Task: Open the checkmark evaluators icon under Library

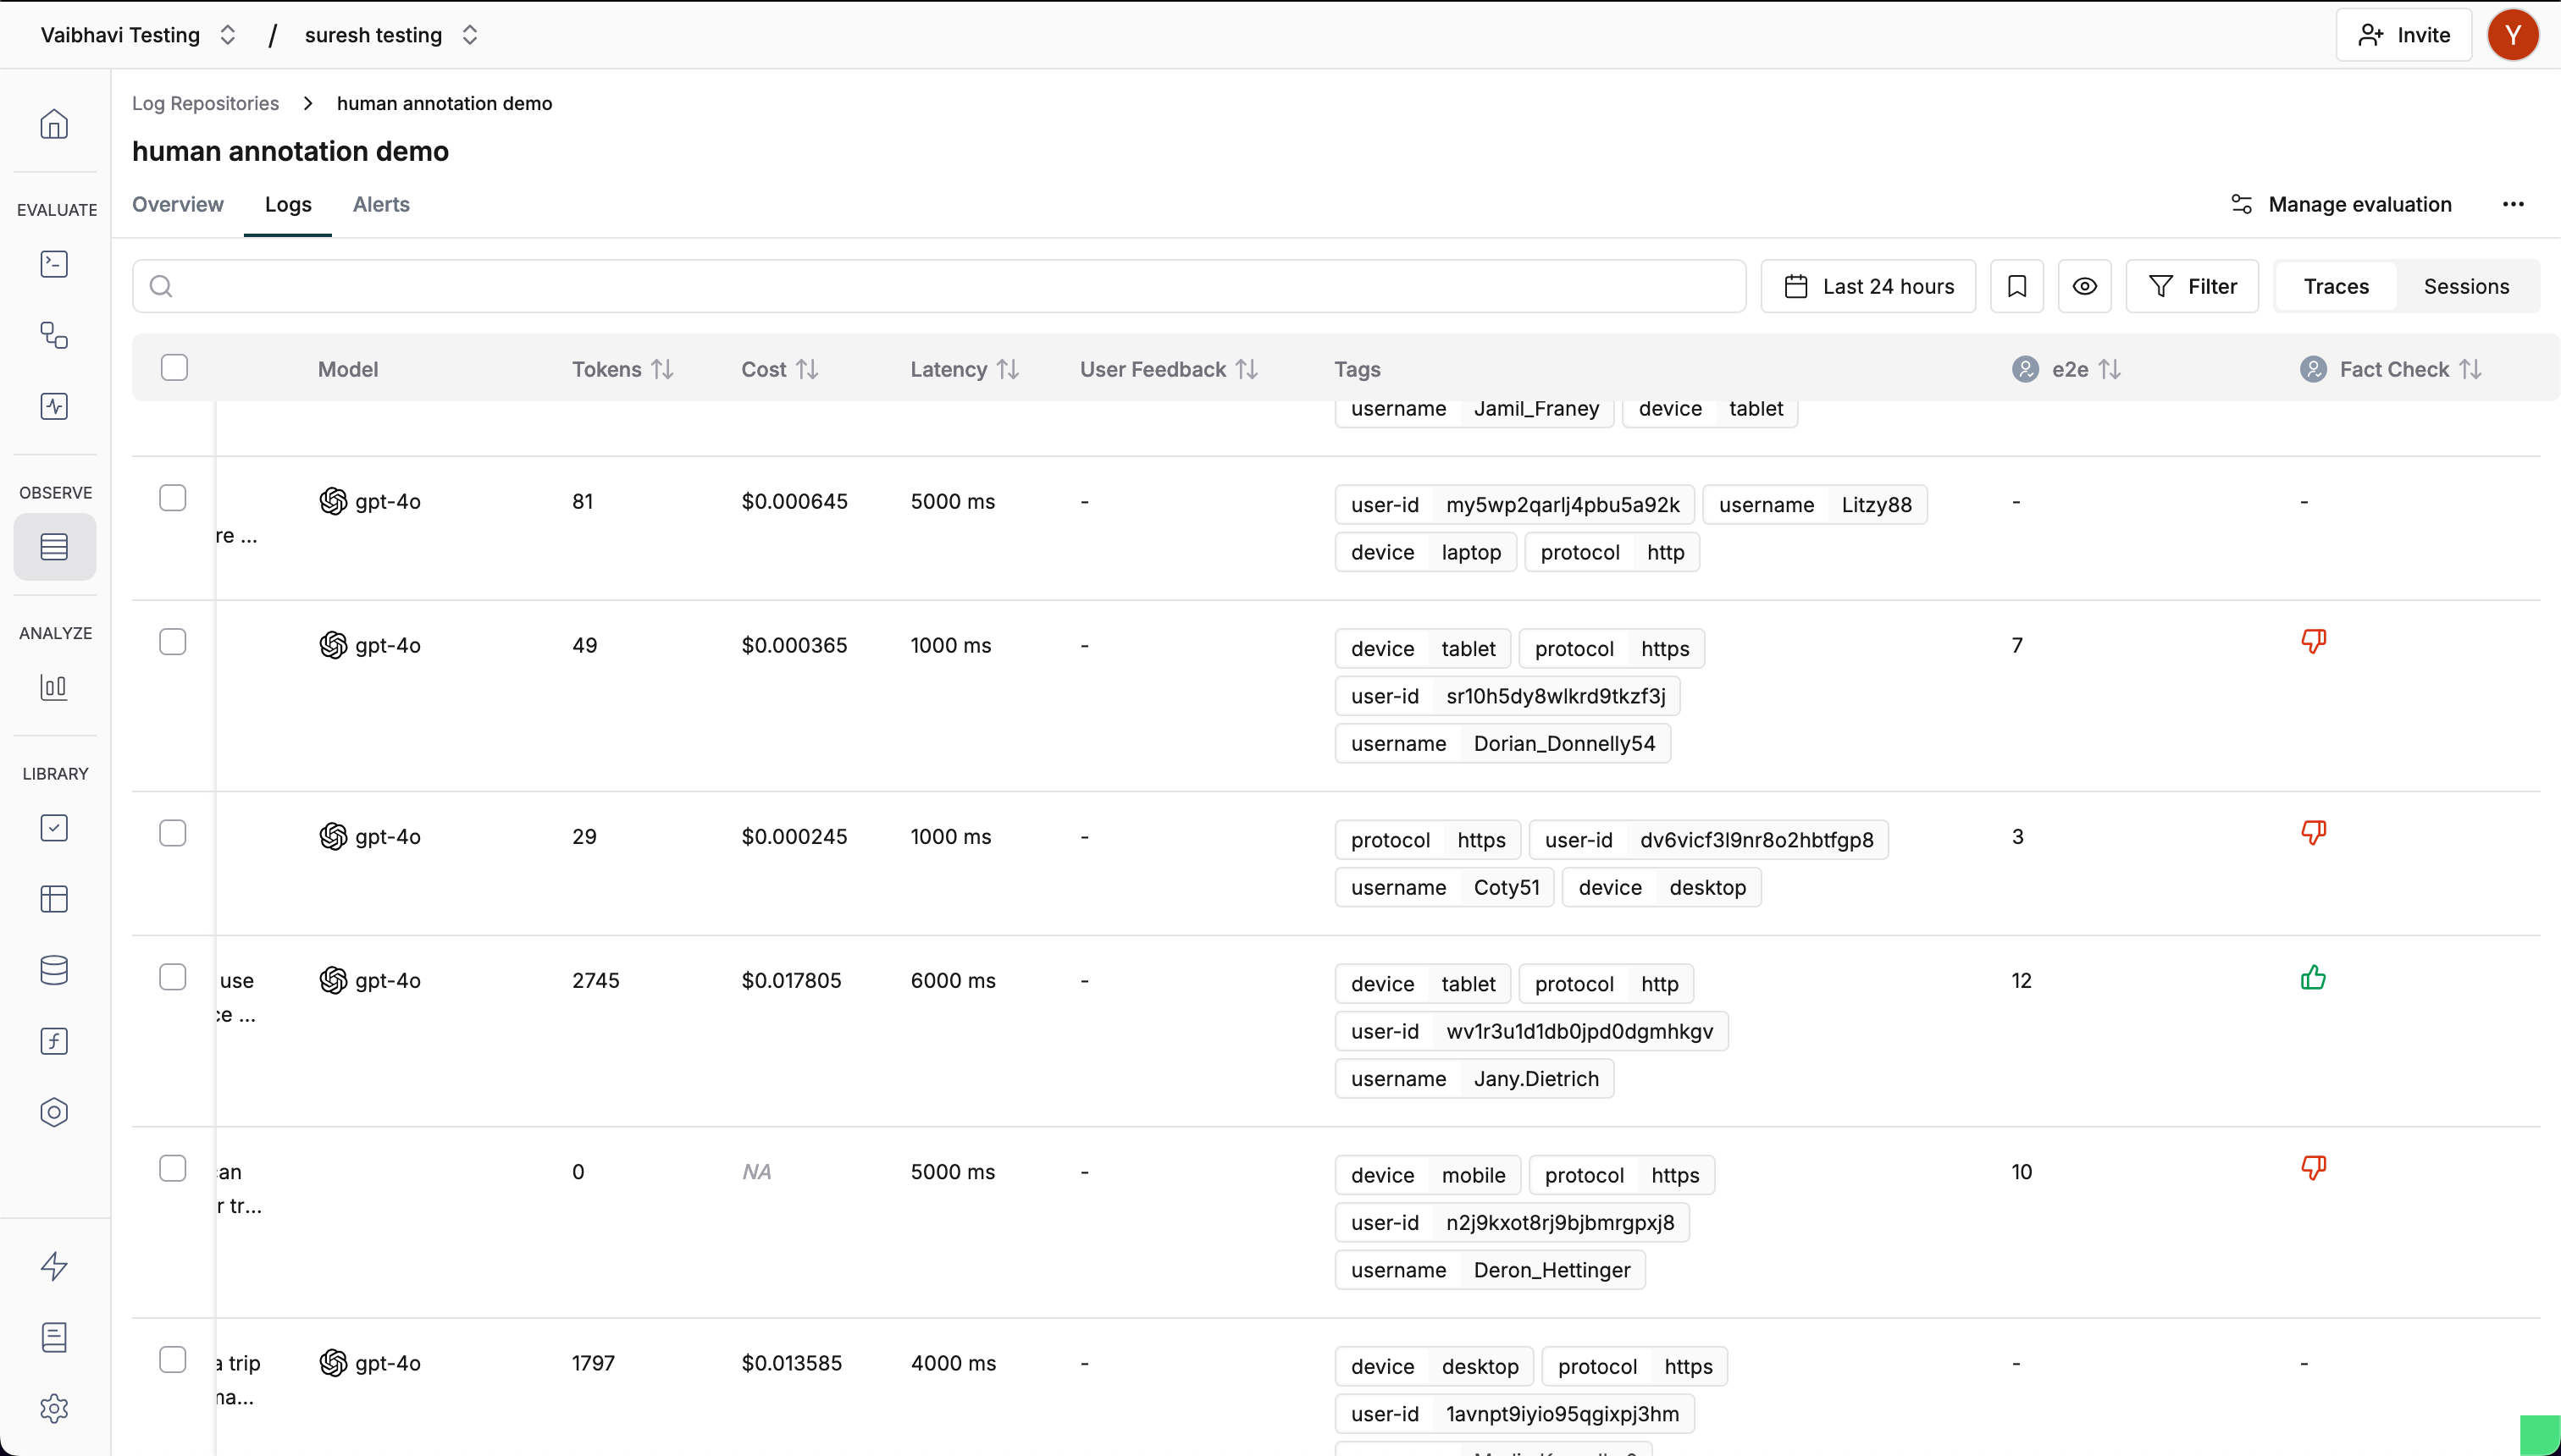Action: (x=54, y=828)
